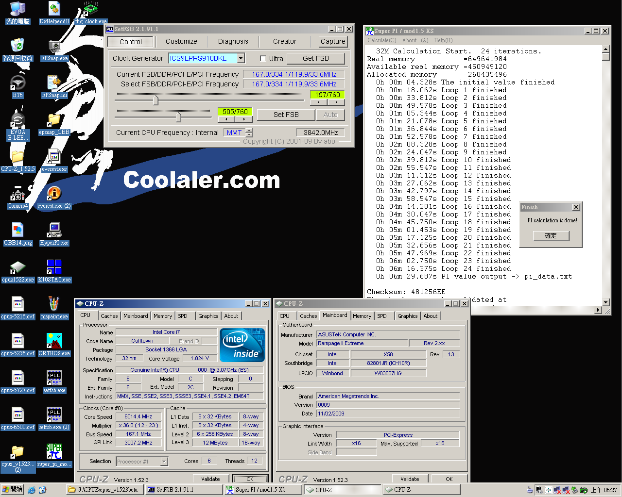The width and height of the screenshot is (622, 497).
Task: Click the system tray clock
Action: [604, 490]
